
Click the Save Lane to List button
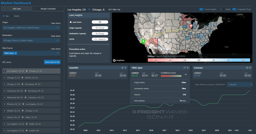pyautogui.click(x=52, y=62)
